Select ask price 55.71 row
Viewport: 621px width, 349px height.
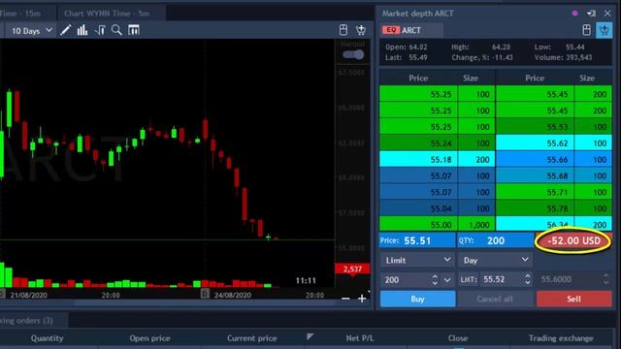(x=554, y=192)
